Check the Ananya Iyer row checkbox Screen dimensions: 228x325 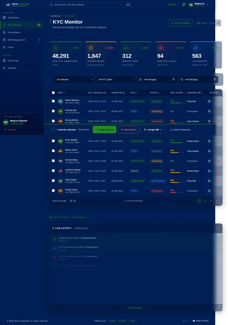tap(53, 111)
